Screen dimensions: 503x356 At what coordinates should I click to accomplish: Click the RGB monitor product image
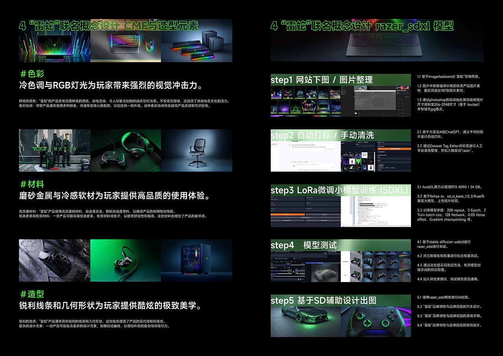pyautogui.click(x=55, y=41)
